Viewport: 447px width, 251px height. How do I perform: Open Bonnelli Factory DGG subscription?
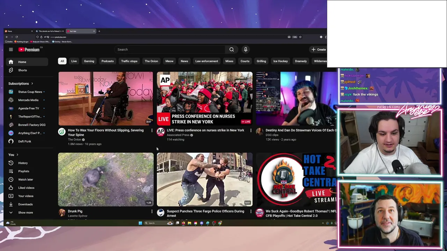pos(27,125)
